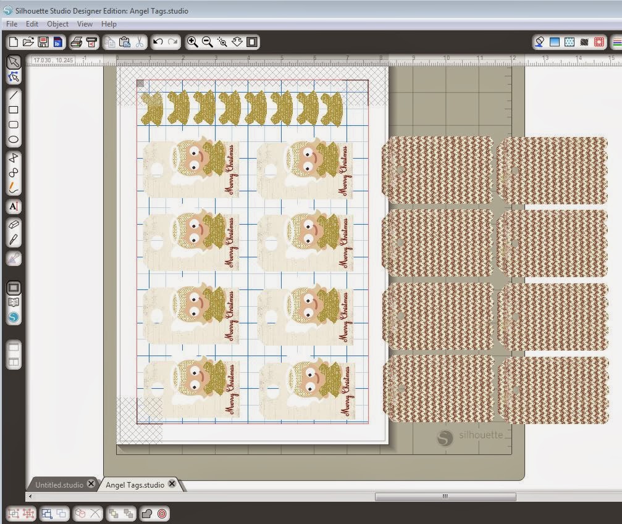The width and height of the screenshot is (622, 524).
Task: Switch to single pane view
Action: [x=14, y=347]
